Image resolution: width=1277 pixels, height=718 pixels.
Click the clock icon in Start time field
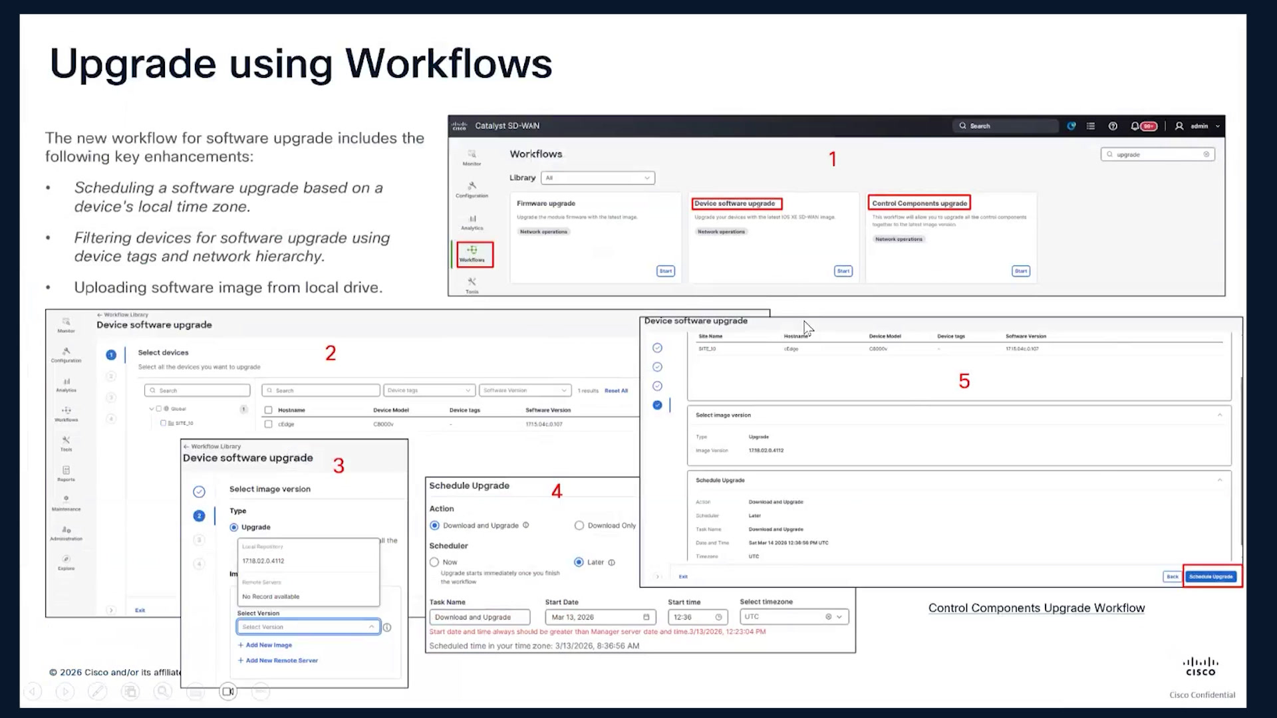(718, 617)
